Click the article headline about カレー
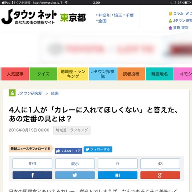The image size is (192, 192). point(93,114)
